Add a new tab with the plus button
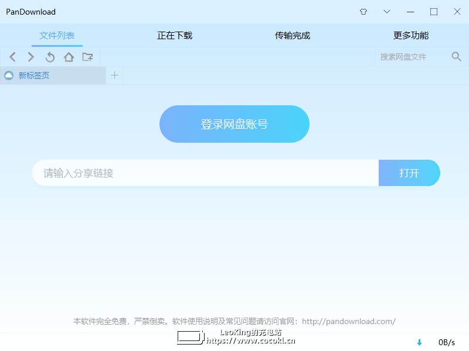Screen dimensions: 469x351 point(114,75)
